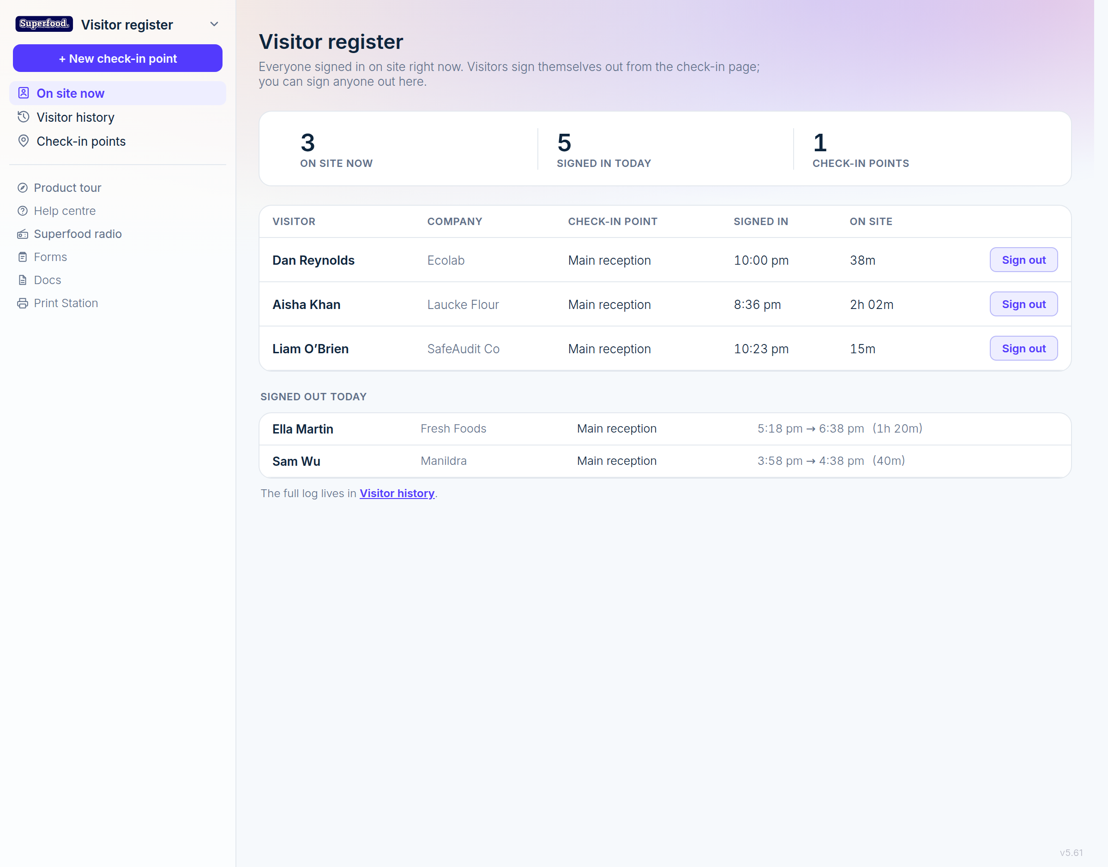The height and width of the screenshot is (867, 1108).
Task: Click the SIGNED IN TODAY count stat
Action: tap(603, 149)
